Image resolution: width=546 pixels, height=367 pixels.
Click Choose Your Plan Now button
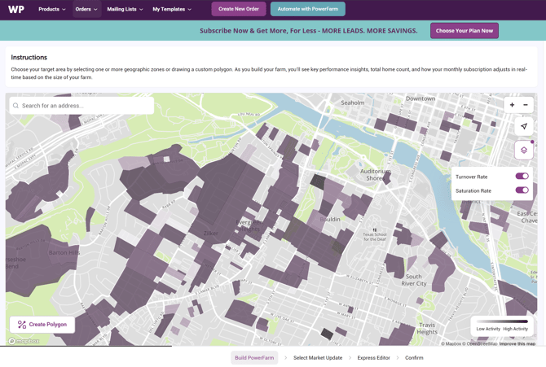(x=465, y=31)
